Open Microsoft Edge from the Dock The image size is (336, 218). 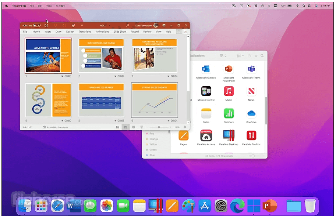(237, 206)
